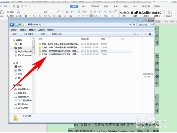The height and width of the screenshot is (133, 177).
Task: Open the font name dropdown
Action: pos(42,12)
